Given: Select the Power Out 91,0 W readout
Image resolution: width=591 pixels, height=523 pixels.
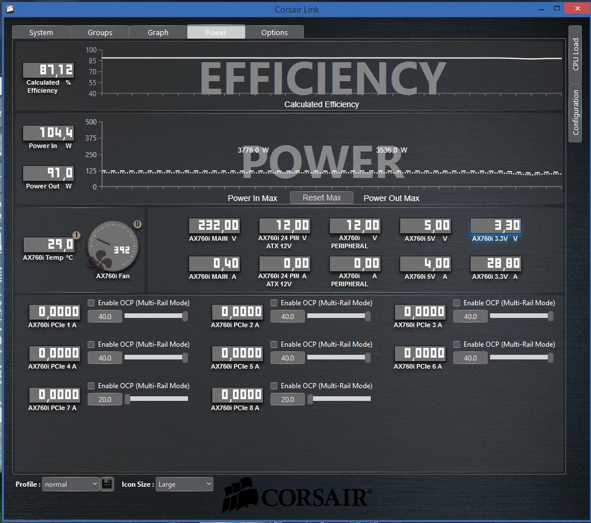Looking at the screenshot, I should (x=48, y=173).
